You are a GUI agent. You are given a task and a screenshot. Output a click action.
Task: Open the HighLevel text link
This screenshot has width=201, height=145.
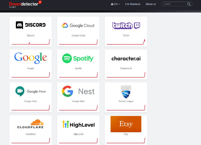(x=78, y=134)
